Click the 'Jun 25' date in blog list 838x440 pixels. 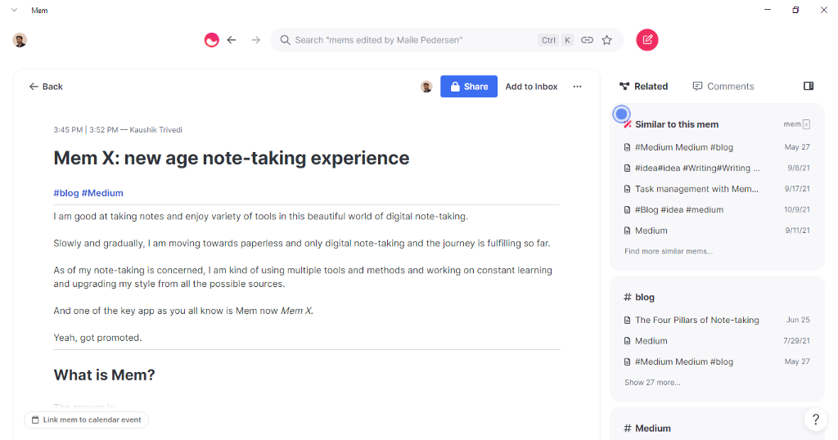click(798, 320)
